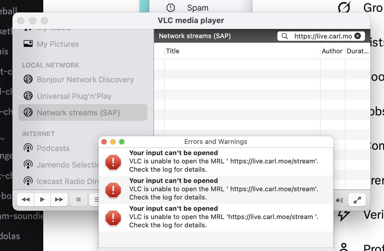Select the second 'Your input can't be opened' error
The width and height of the screenshot is (384, 251).
(x=216, y=189)
